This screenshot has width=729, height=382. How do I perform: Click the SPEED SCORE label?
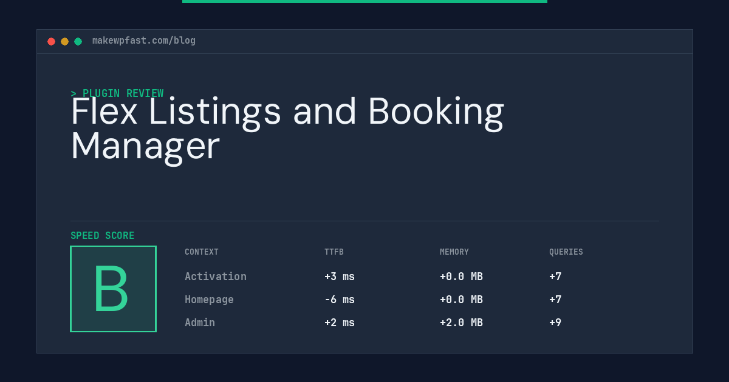(x=103, y=236)
